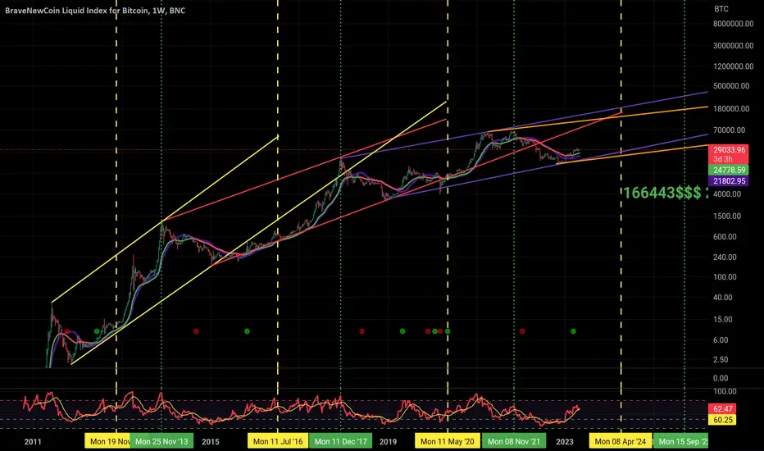Click the Mon 11 Jul '16 date label
This screenshot has width=764, height=451.
[278, 441]
